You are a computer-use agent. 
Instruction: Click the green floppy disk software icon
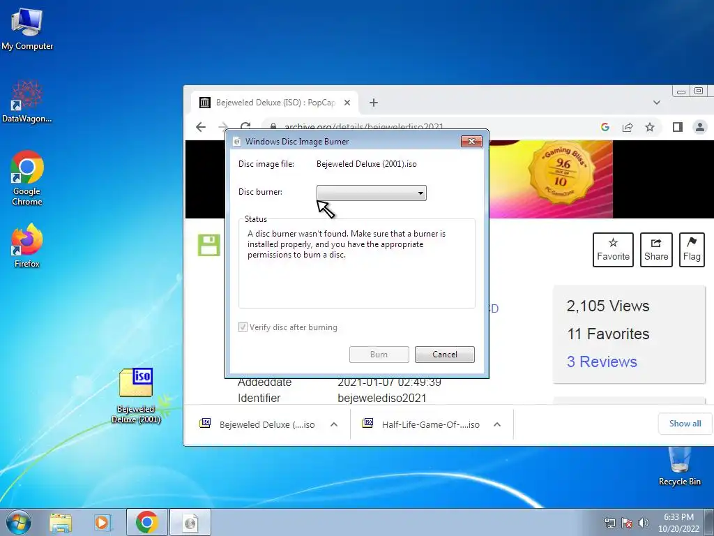(209, 245)
